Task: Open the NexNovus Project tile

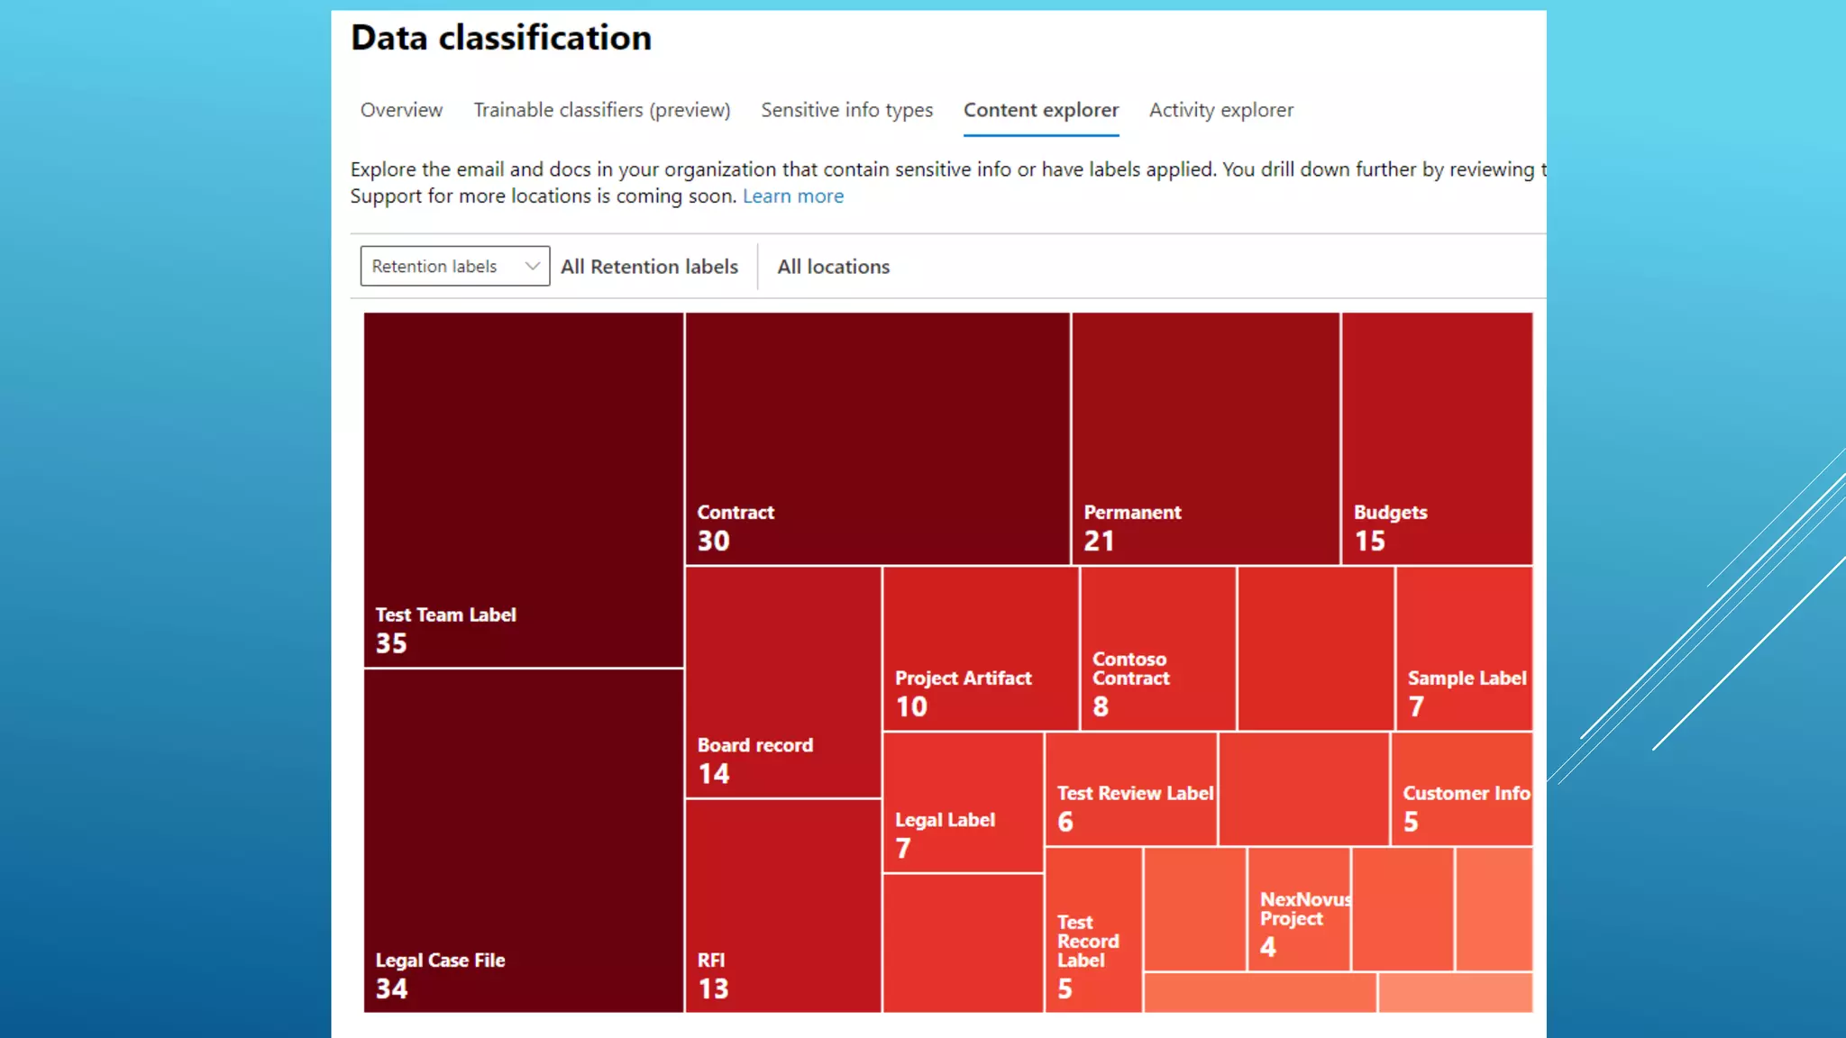Action: [1298, 908]
